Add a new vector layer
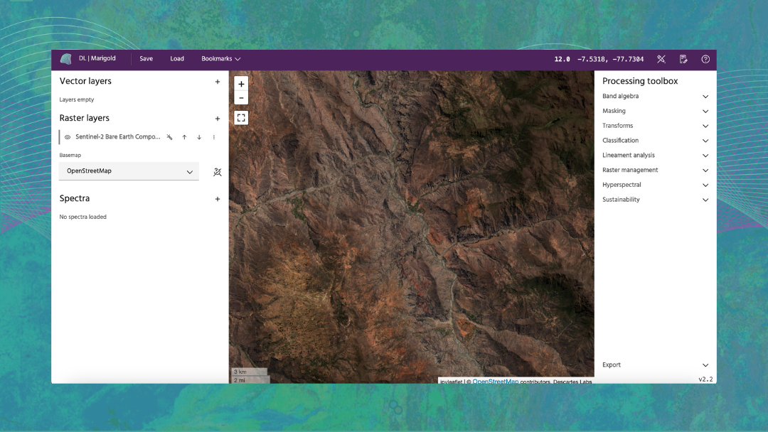This screenshot has height=432, width=768. click(x=218, y=82)
